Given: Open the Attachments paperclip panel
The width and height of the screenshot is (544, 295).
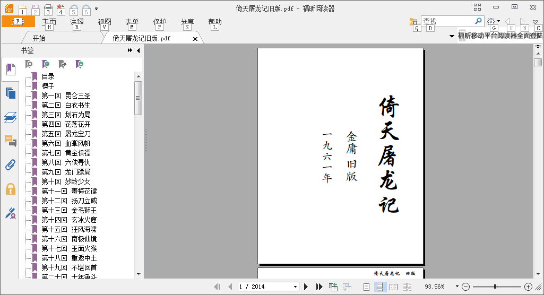Looking at the screenshot, I should (x=11, y=165).
